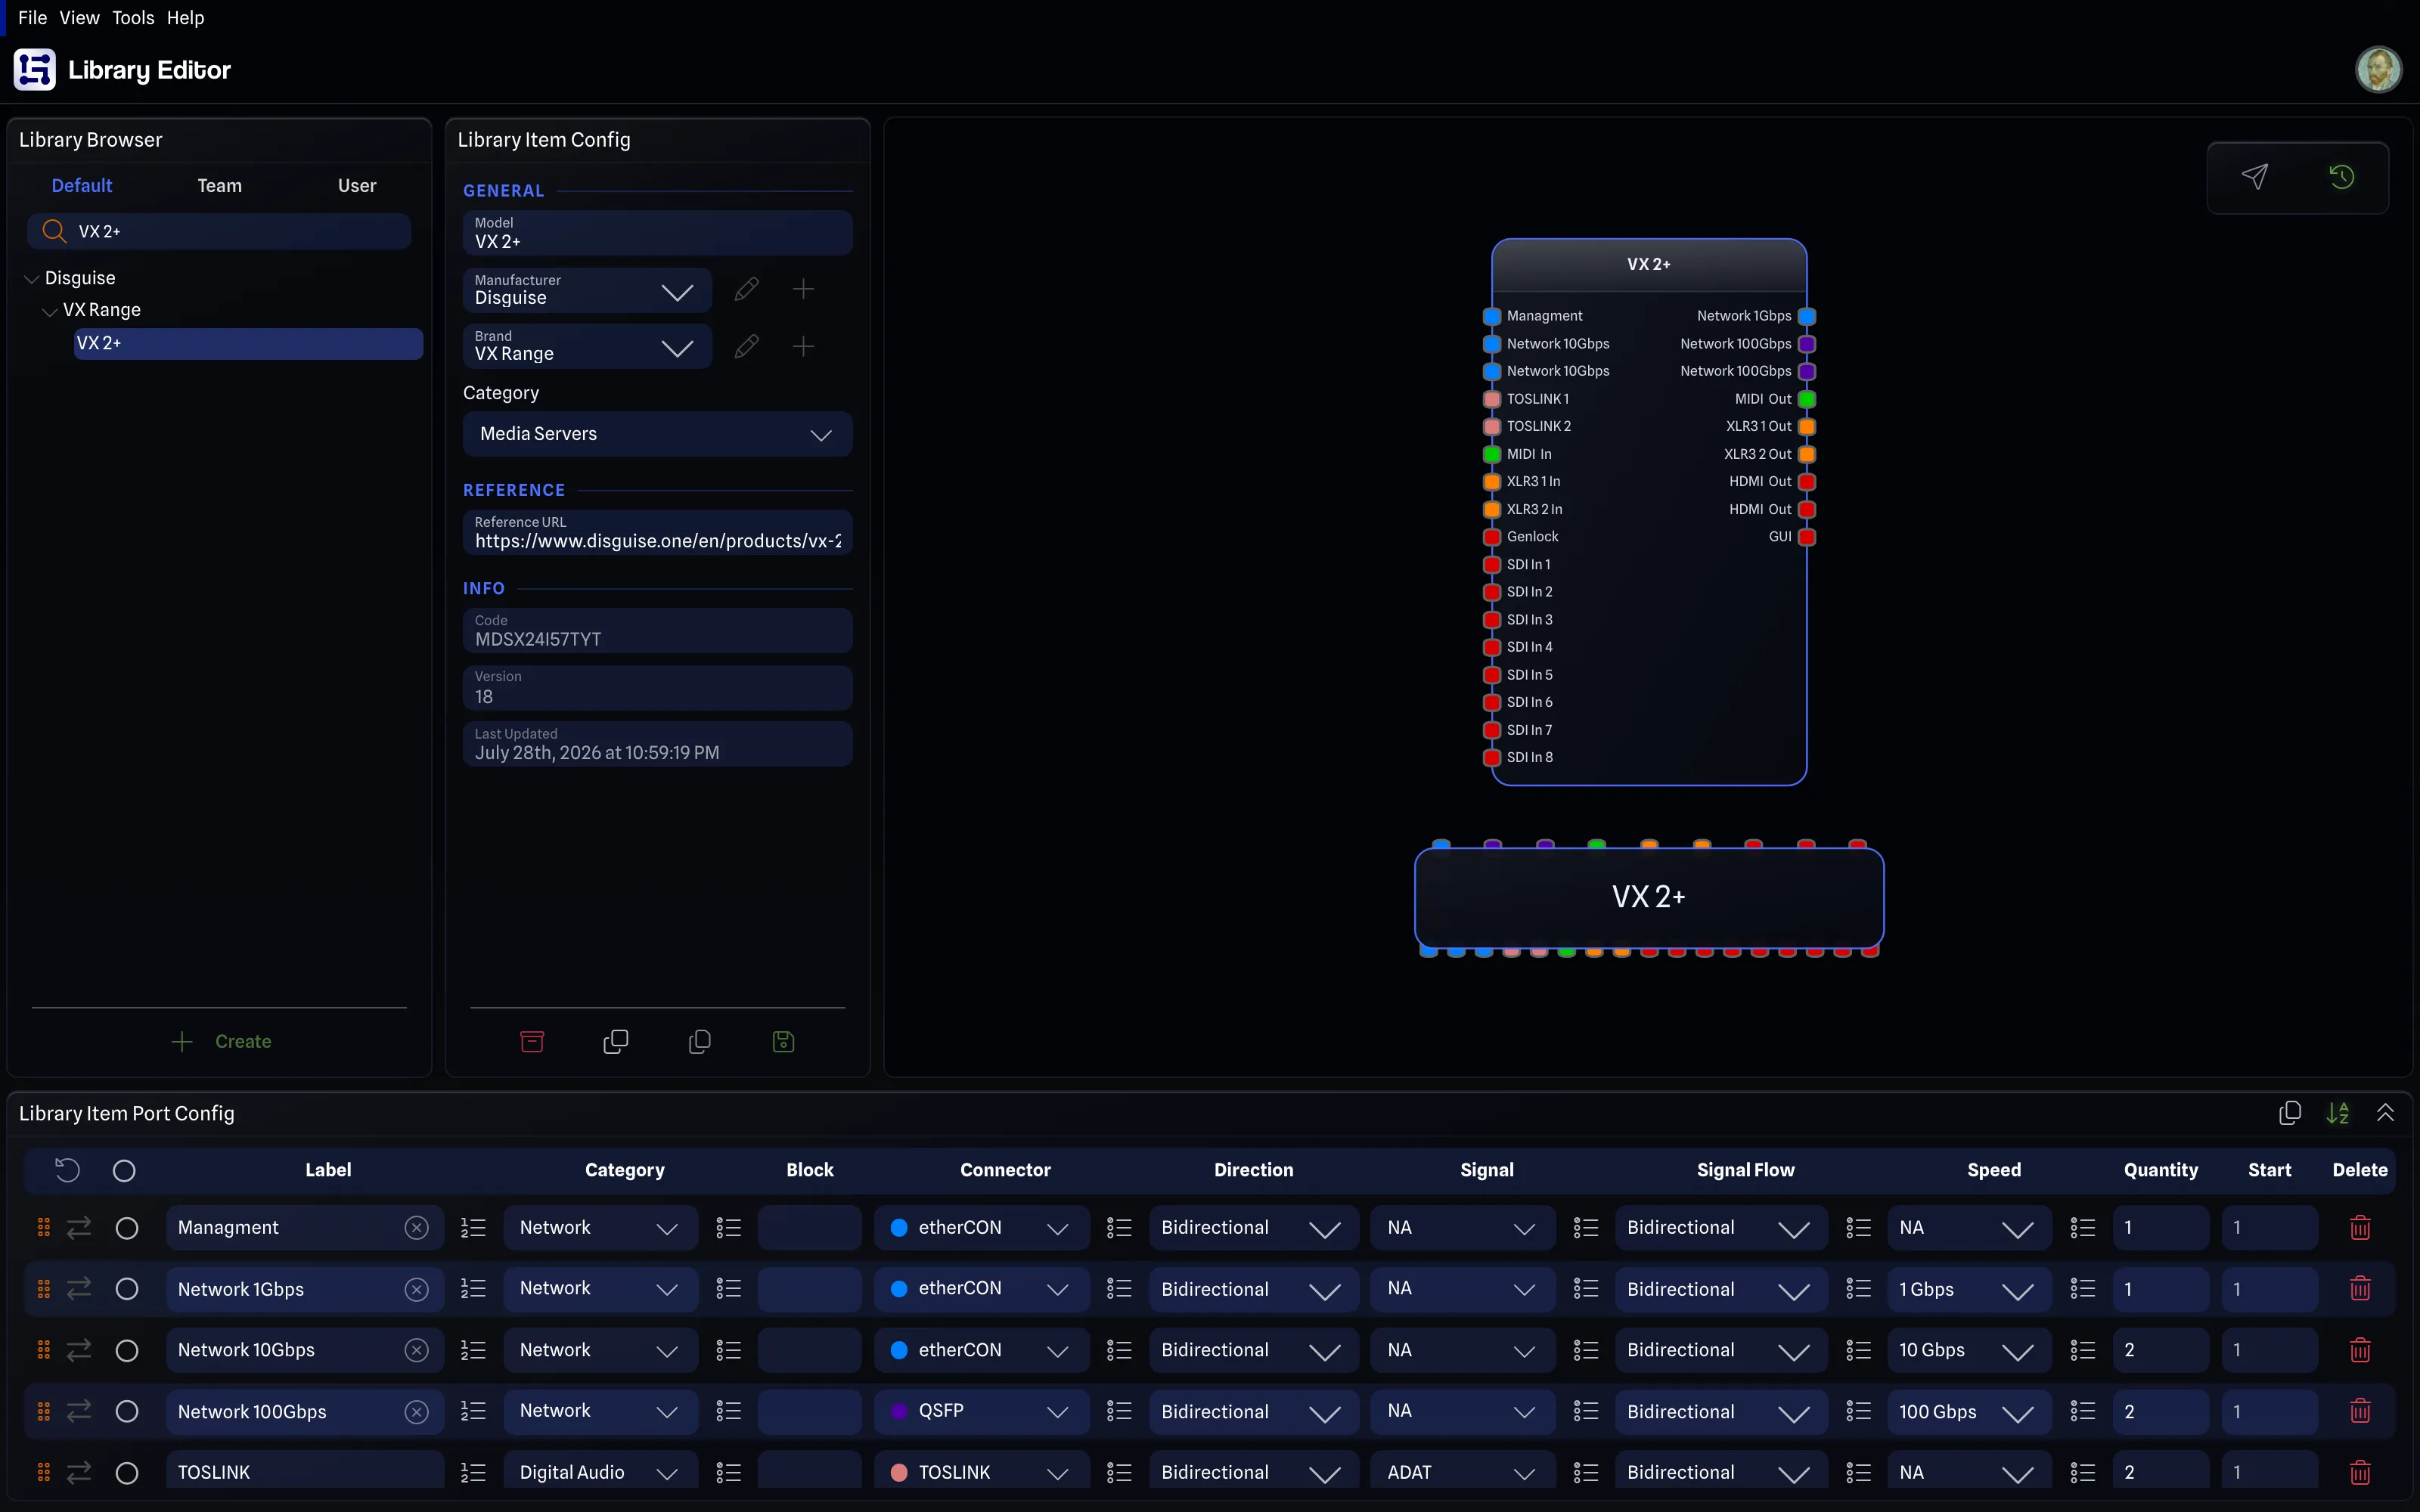The width and height of the screenshot is (2420, 1512).
Task: Swap direction icon on Managment row
Action: click(x=79, y=1227)
